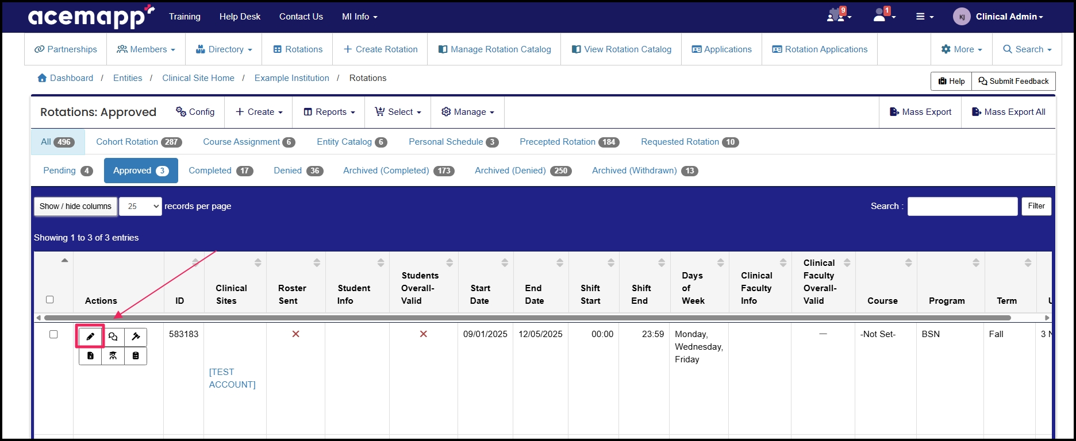Check the checkbox for rotation row 583183
Image resolution: width=1076 pixels, height=441 pixels.
pos(53,334)
